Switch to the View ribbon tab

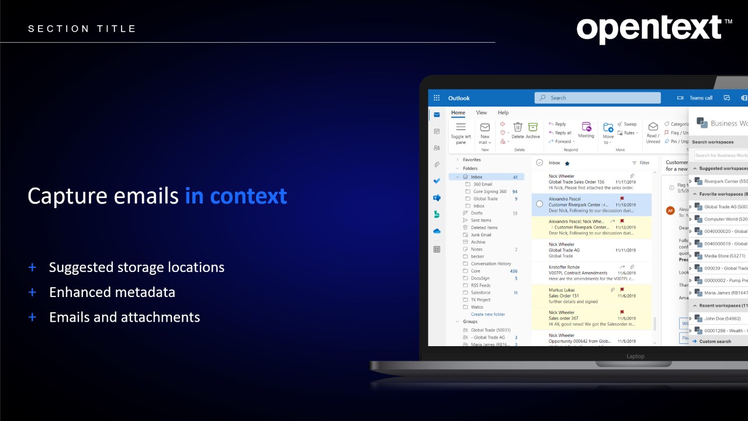point(482,112)
